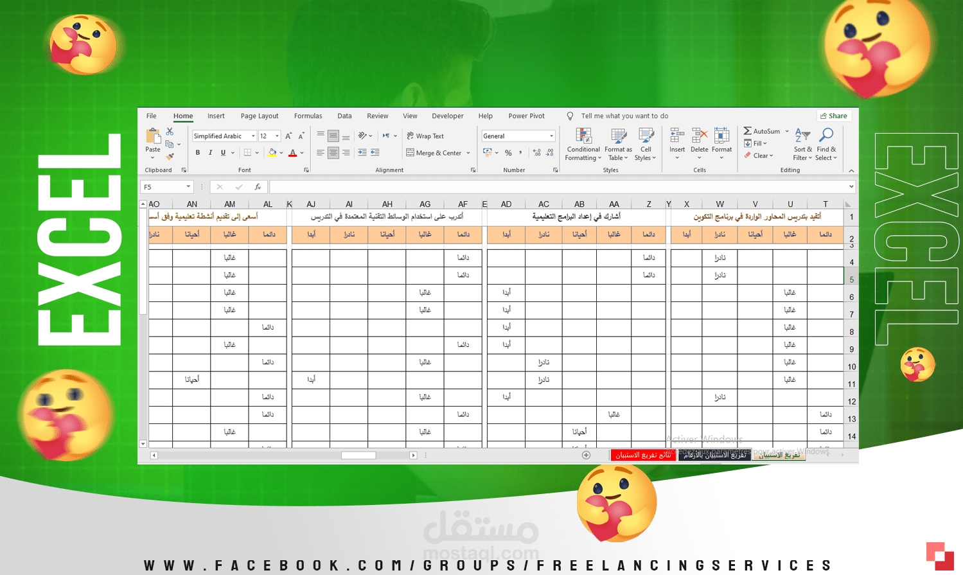
Task: Click the Delete cells icon
Action: pyautogui.click(x=700, y=136)
